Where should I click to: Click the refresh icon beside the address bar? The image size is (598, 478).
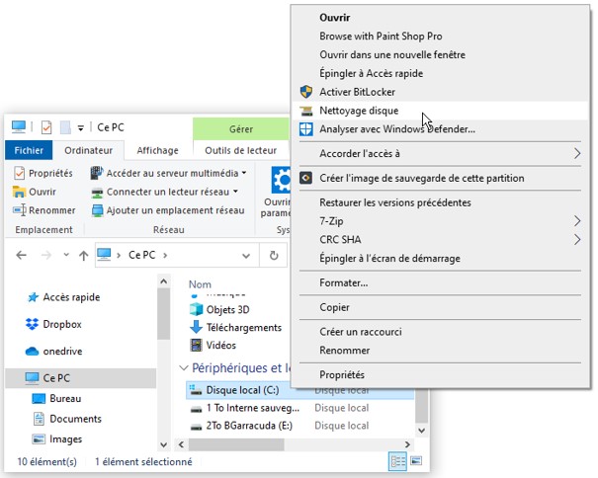pyautogui.click(x=274, y=255)
